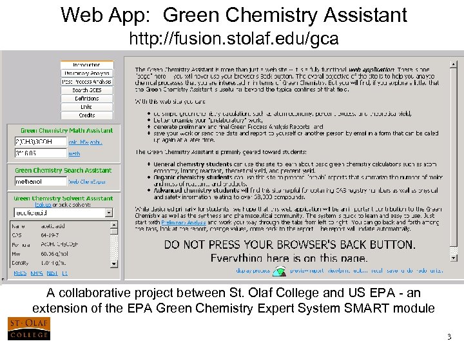
Task: Click main content scrollbar up arrow
Action: pyautogui.click(x=454, y=64)
